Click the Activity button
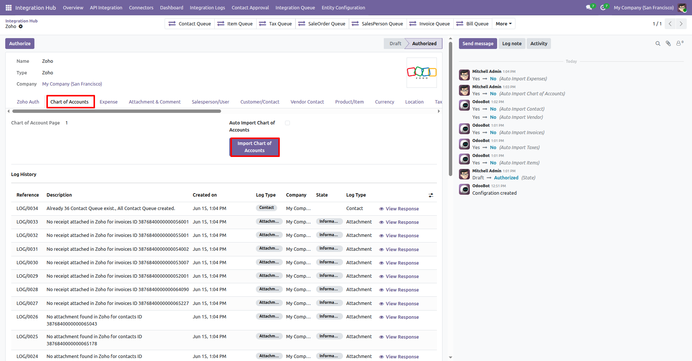Screen dimensions: 692x361 [539, 44]
